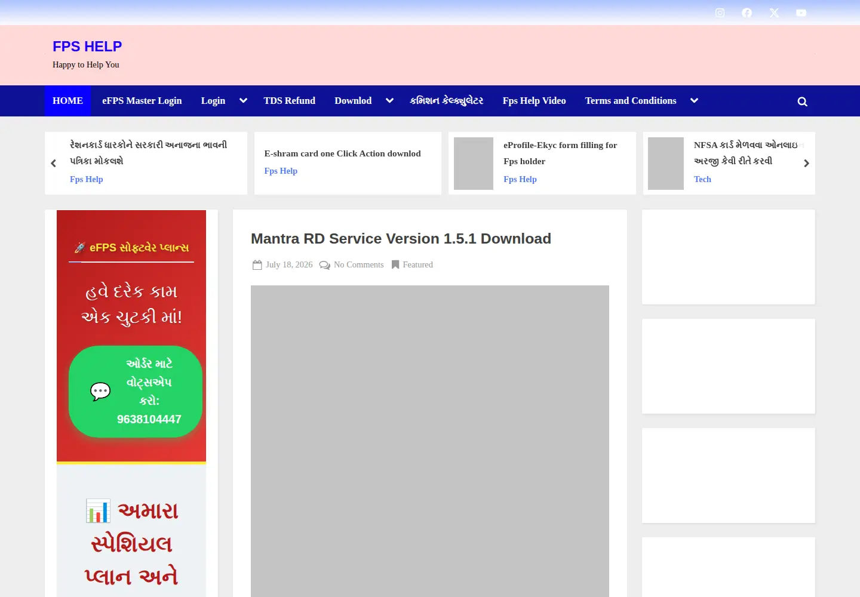Click the calendar icon beside July 18, 2026
The height and width of the screenshot is (597, 860).
click(257, 265)
